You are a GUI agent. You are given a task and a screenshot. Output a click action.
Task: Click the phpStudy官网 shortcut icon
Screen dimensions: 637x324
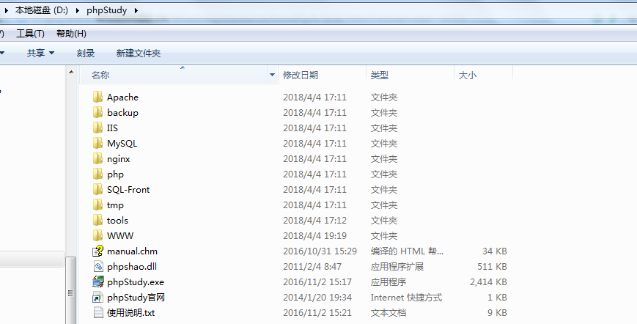click(98, 298)
